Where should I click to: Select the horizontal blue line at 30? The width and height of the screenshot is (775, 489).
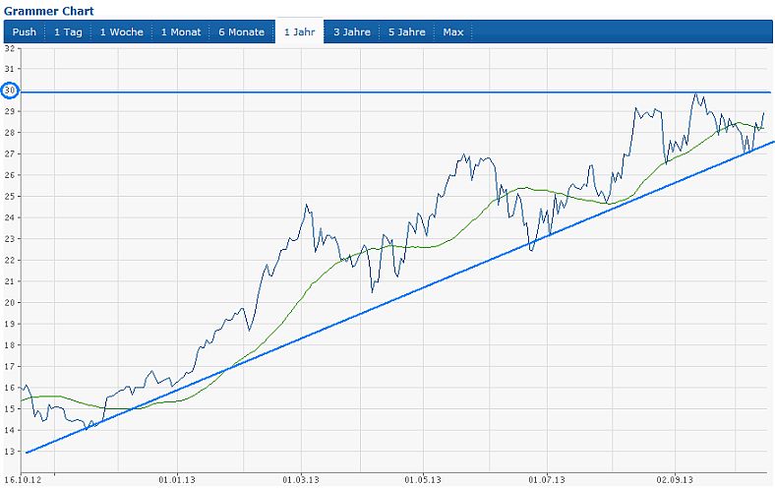tap(393, 92)
